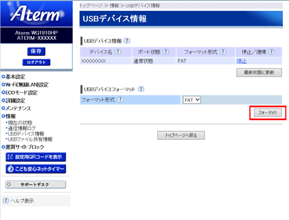Open help icon next to ポート状態
The image size is (289, 220).
tap(166, 52)
